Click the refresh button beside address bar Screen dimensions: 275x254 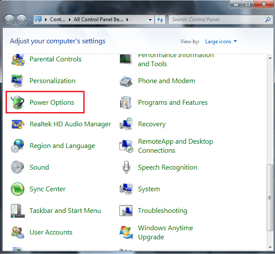point(160,20)
